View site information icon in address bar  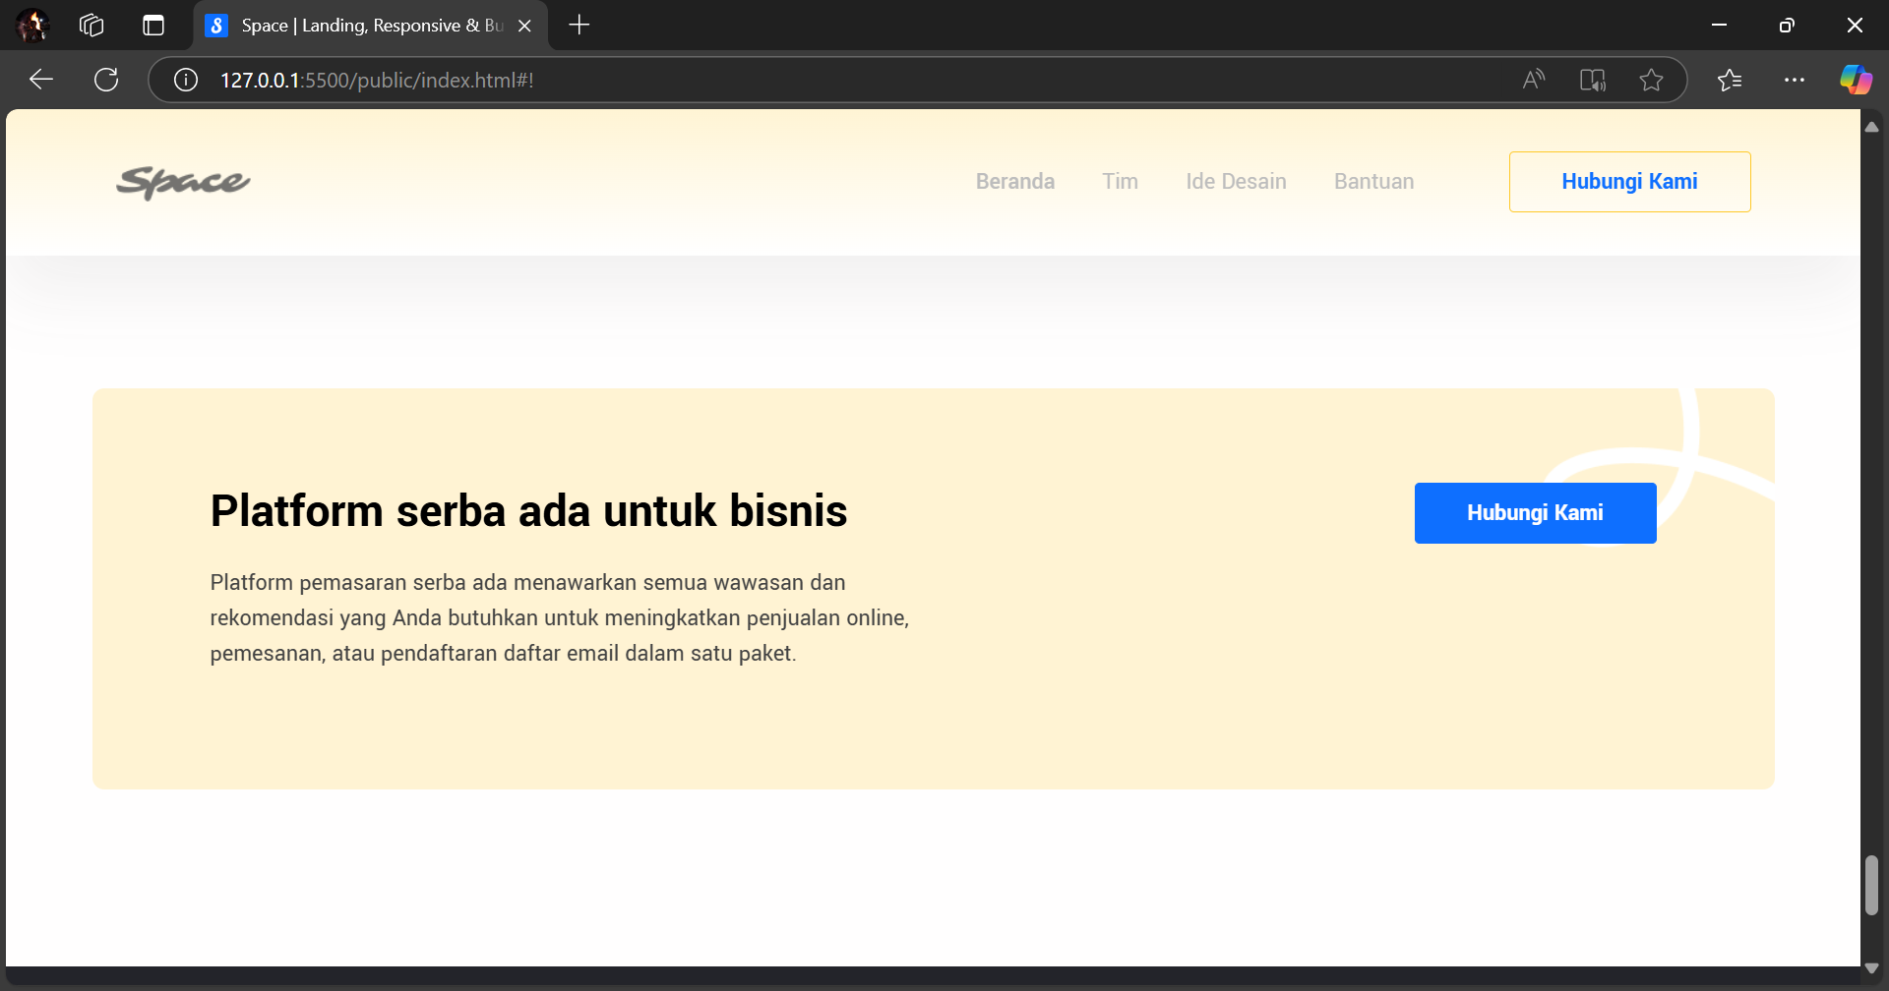pyautogui.click(x=186, y=80)
